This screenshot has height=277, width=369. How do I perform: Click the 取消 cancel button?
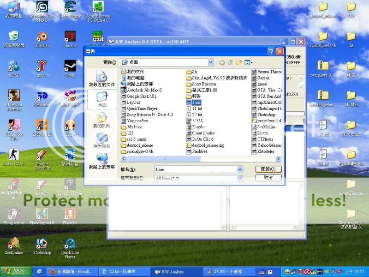coord(268,178)
